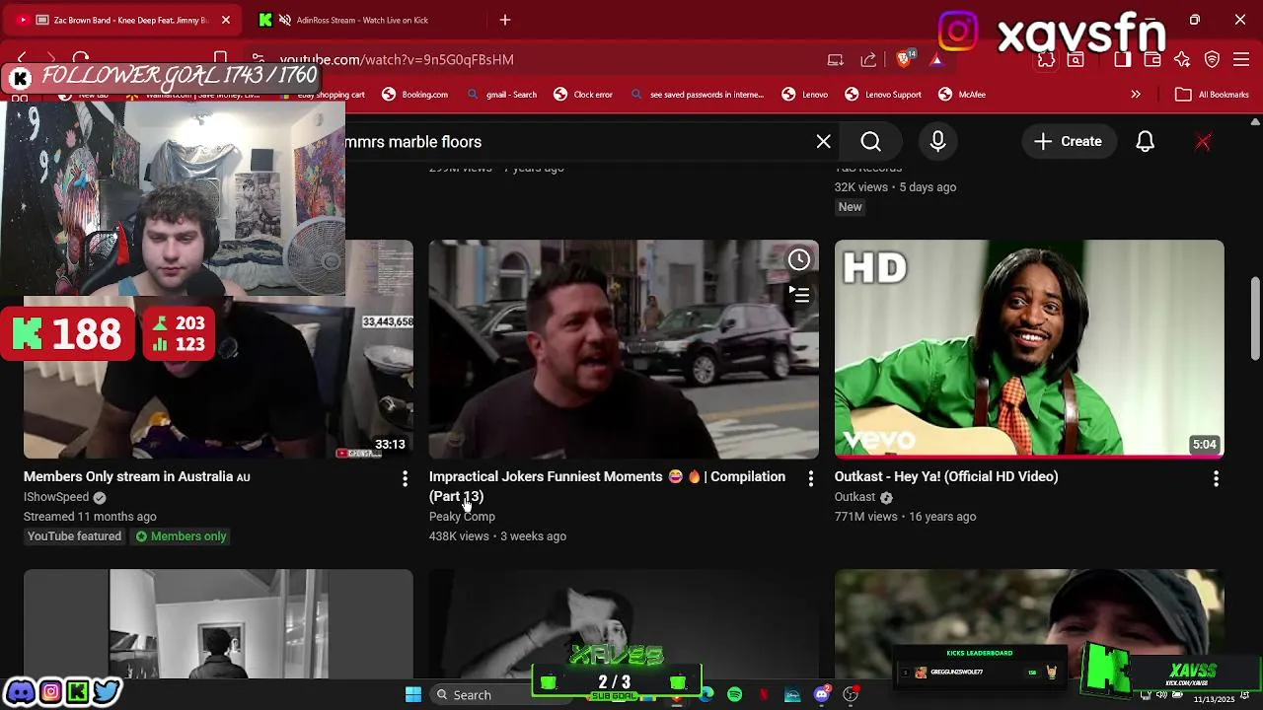Open the Brave Wallet icon
The width and height of the screenshot is (1263, 710).
pyautogui.click(x=1152, y=60)
